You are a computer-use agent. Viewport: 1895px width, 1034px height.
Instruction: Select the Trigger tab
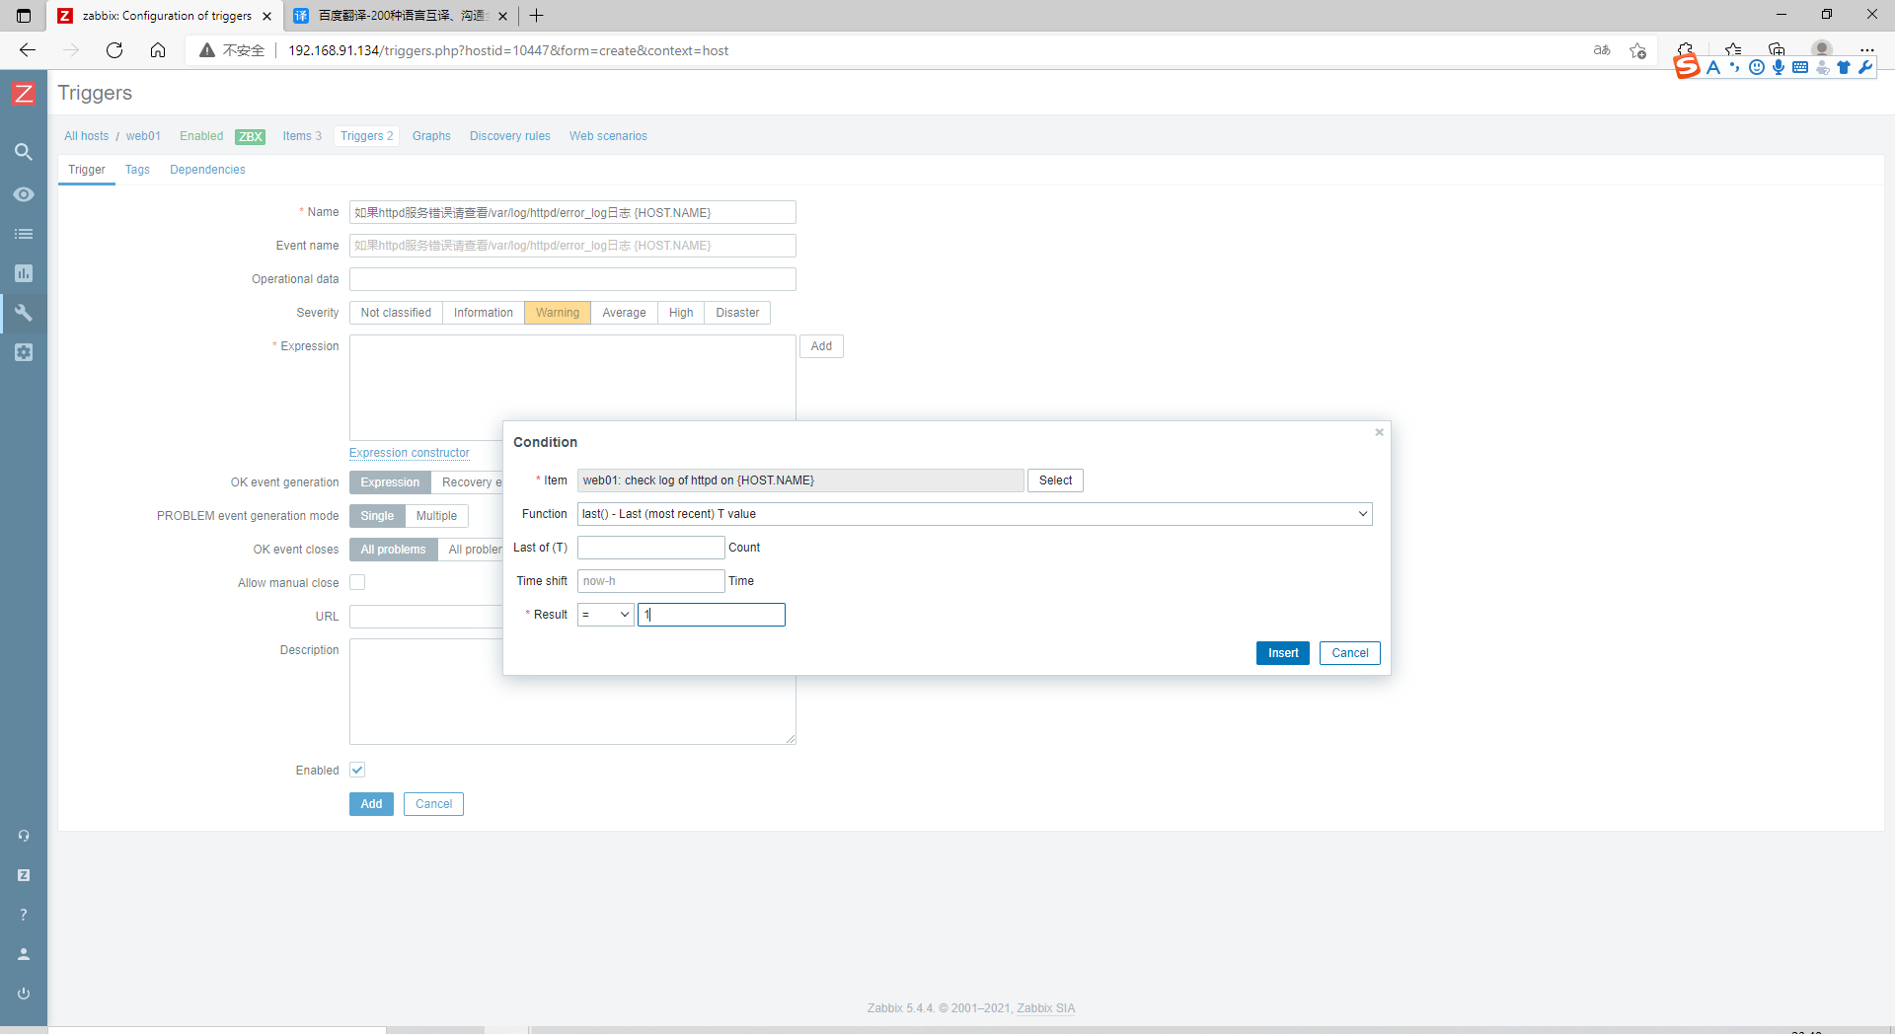87,170
